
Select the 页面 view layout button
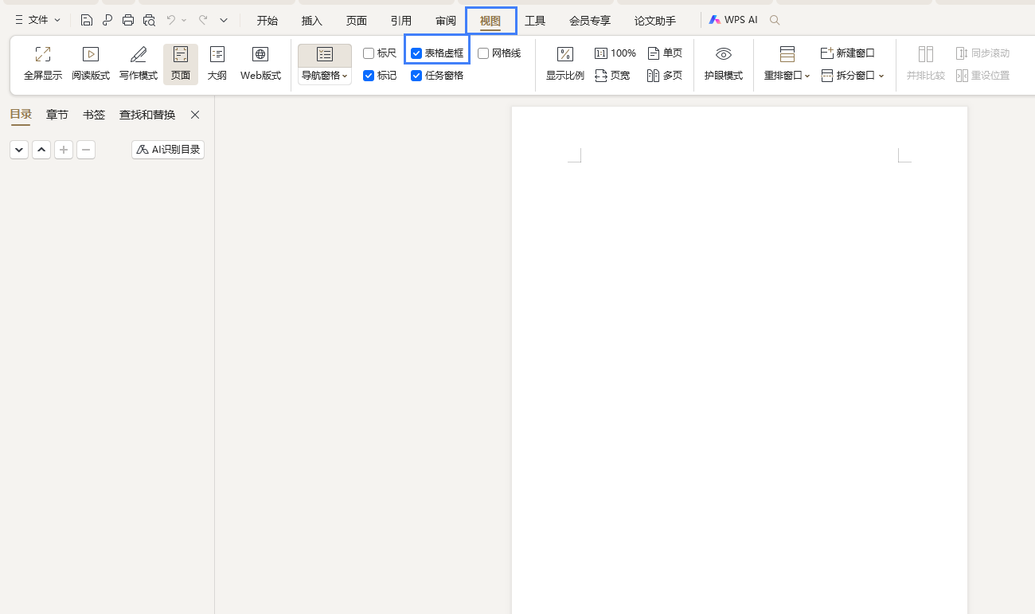point(181,64)
